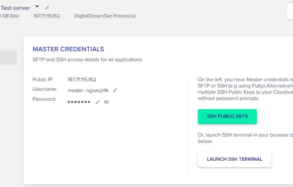Click the white button at top right
Viewport: 293px width, 187px height.
click(x=290, y=11)
